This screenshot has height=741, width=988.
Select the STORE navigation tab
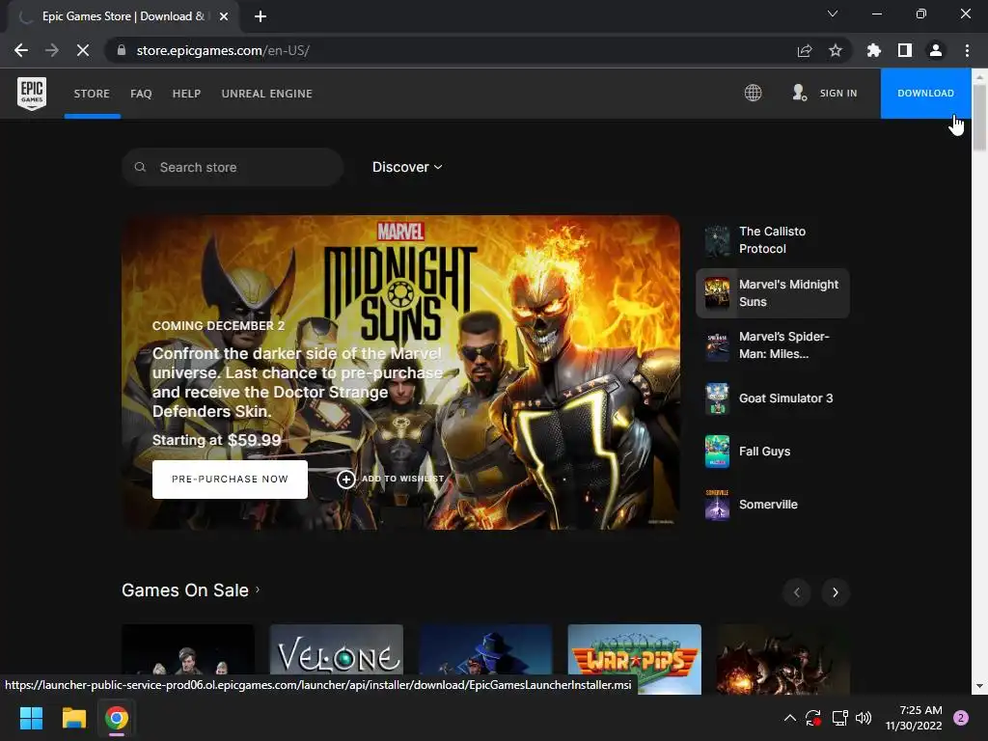click(x=92, y=94)
